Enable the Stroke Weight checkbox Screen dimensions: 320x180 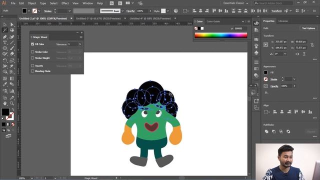coord(32,58)
